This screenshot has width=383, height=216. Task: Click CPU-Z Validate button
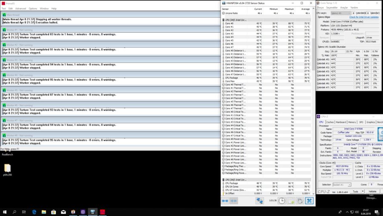click(x=372, y=192)
